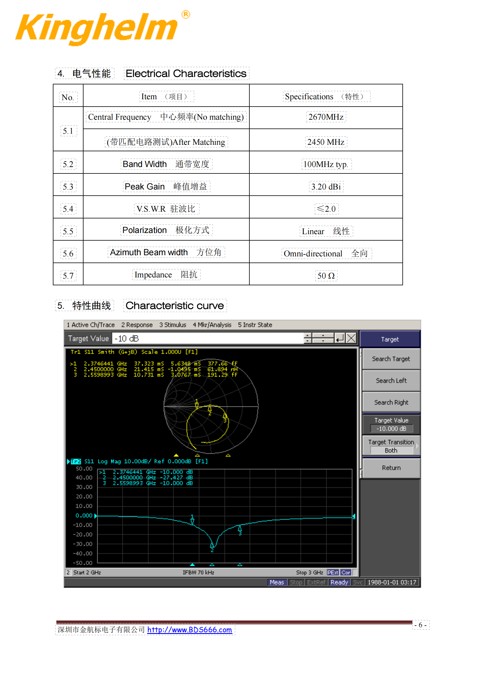Click the 100MHz typ. bandwidth value
The height and width of the screenshot is (683, 483).
326,164
